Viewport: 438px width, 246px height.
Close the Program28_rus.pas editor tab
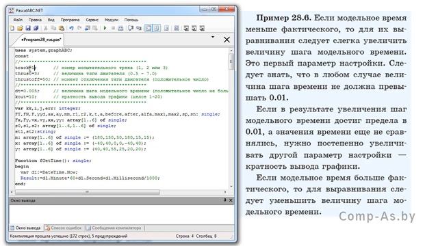(x=227, y=40)
